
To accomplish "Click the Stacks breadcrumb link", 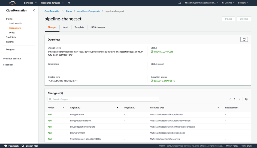I will (x=69, y=11).
